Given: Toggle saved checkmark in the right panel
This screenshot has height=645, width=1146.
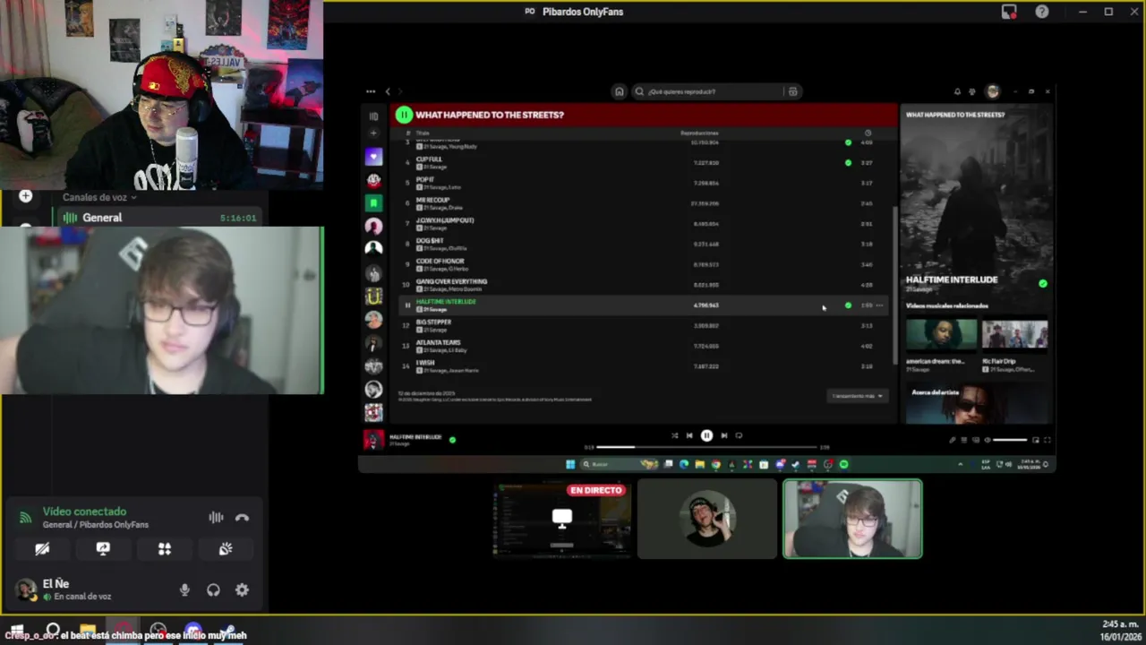Looking at the screenshot, I should click(x=1043, y=283).
